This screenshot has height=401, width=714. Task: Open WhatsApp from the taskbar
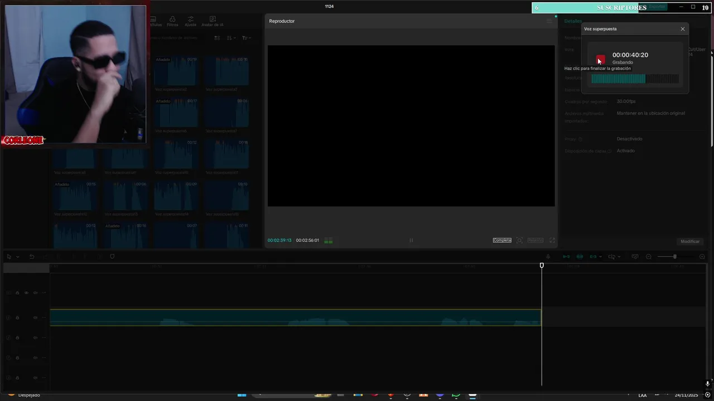coord(456,395)
